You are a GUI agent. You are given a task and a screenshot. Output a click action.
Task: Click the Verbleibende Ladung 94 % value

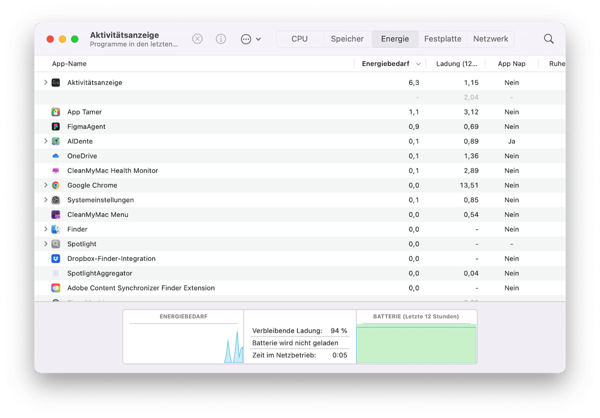tap(339, 331)
